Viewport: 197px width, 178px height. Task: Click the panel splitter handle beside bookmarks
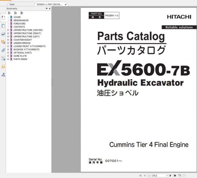(x=52, y=83)
